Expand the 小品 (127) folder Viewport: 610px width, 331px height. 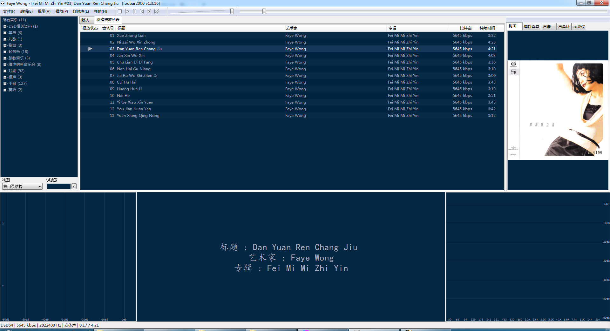click(5, 84)
